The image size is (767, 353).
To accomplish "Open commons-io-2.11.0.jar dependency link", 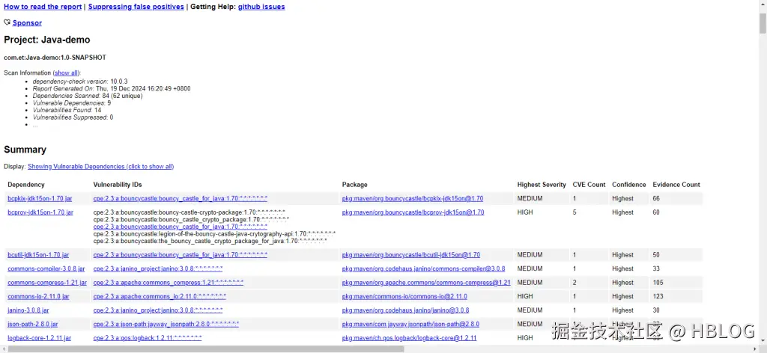I will pyautogui.click(x=39, y=296).
